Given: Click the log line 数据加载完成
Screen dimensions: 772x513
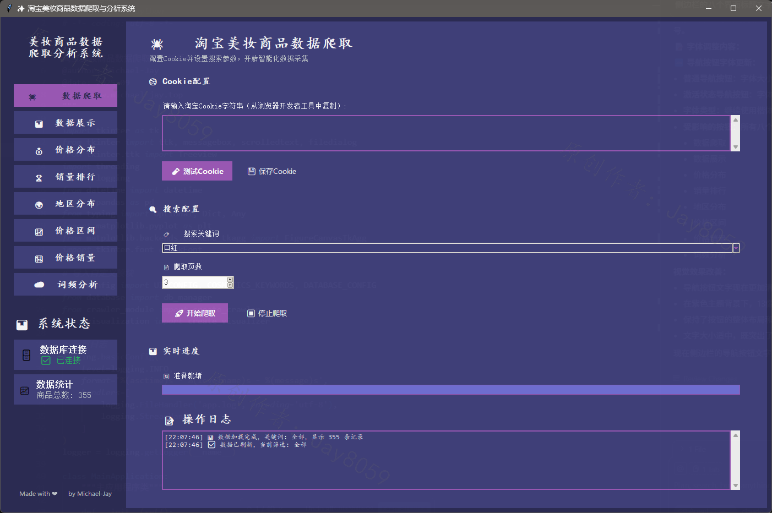Looking at the screenshot, I should (x=264, y=437).
